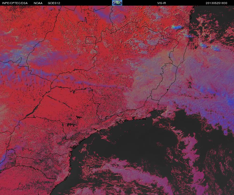The image size is (234, 195).
Task: Click the GOES12 satellite label
Action: 54,3
